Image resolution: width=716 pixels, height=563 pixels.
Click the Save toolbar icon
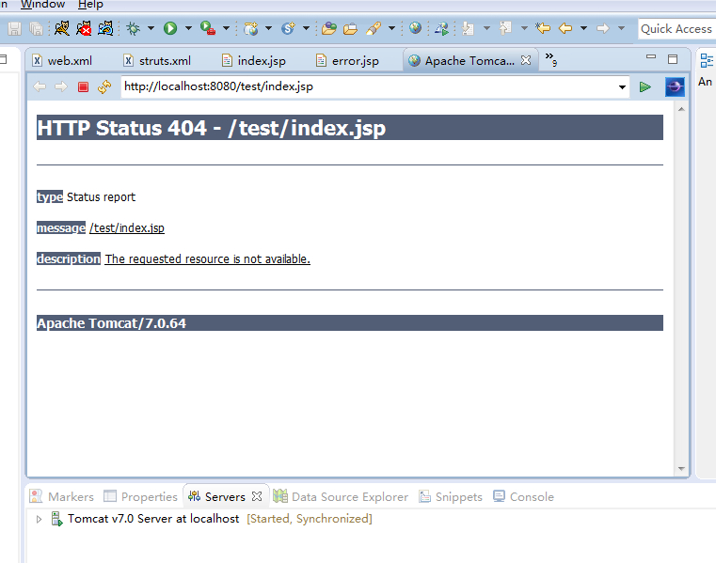tap(15, 29)
